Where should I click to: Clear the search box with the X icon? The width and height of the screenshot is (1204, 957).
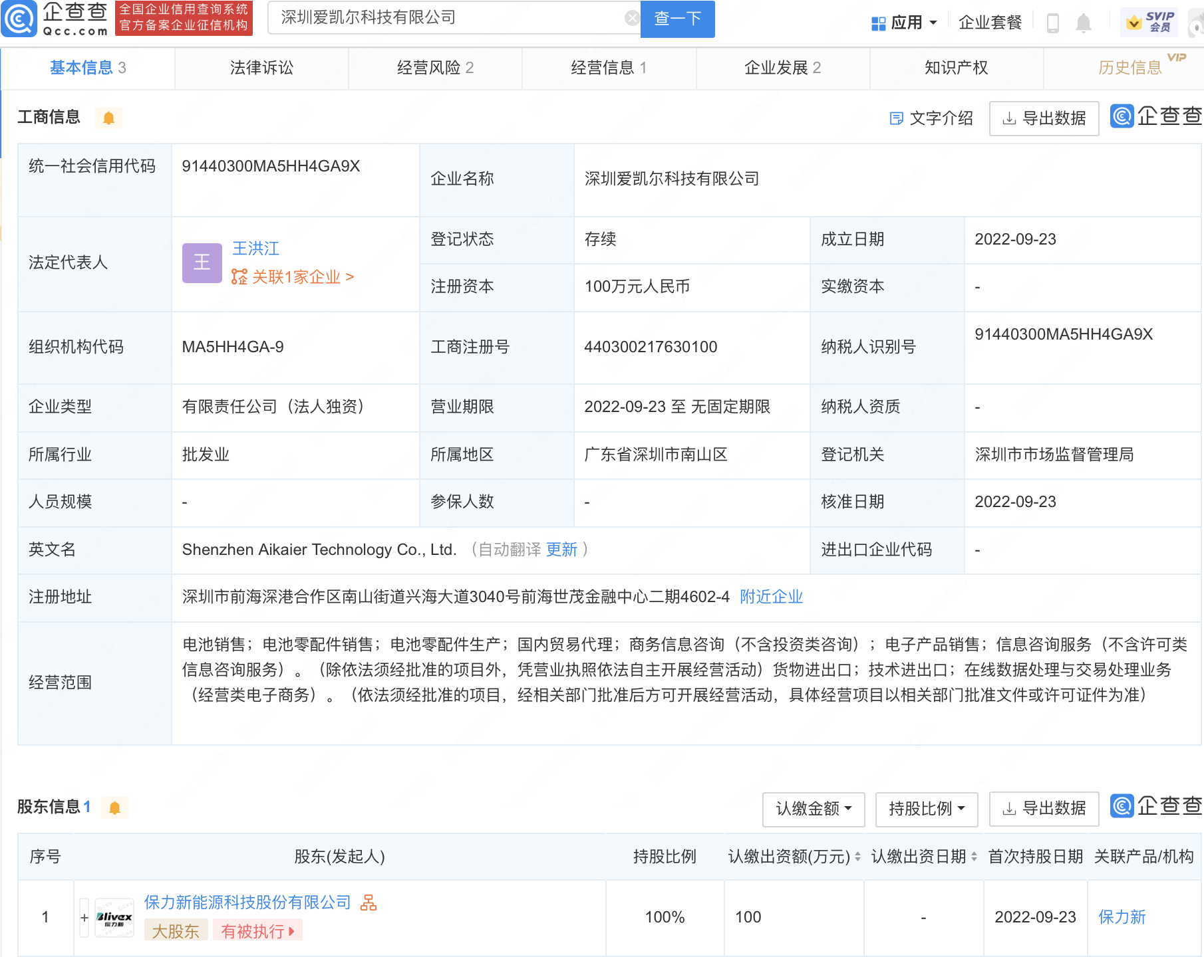pos(632,18)
